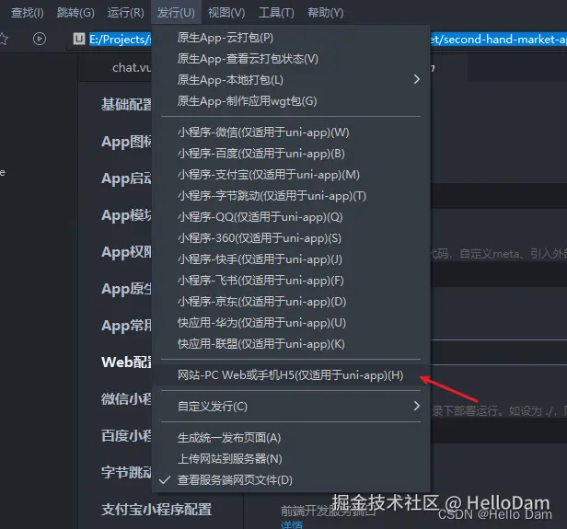Open 百度小程序 configuration section
This screenshot has width=567, height=529.
point(126,436)
